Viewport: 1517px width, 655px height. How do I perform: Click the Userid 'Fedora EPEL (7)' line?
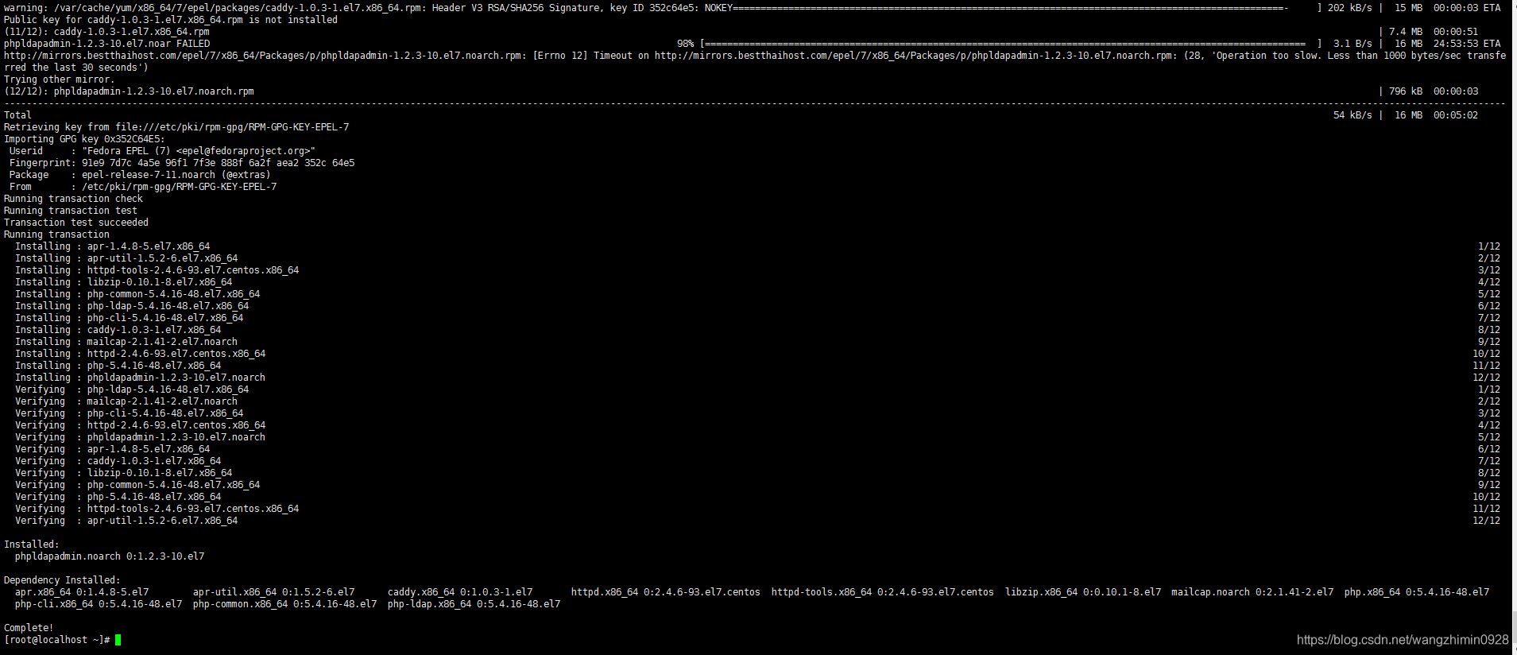coord(162,151)
